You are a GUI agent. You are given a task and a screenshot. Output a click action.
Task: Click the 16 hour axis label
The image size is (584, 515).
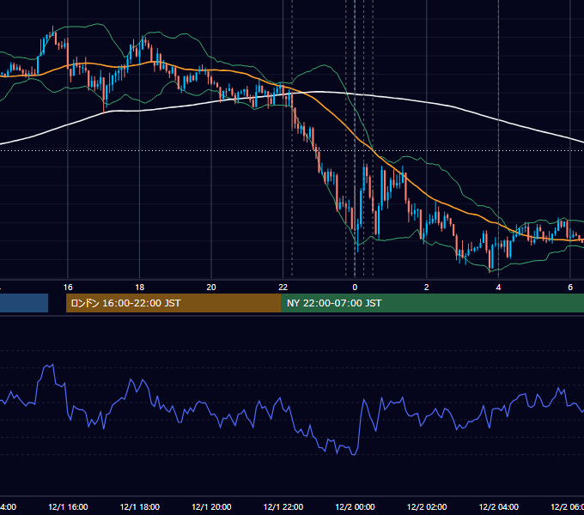click(68, 287)
